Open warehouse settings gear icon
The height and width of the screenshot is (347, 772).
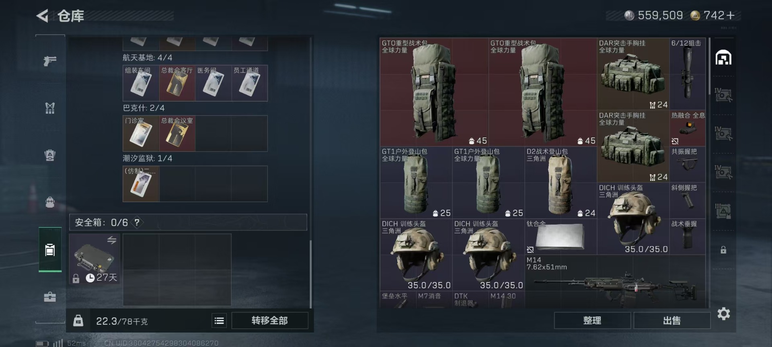click(x=723, y=314)
